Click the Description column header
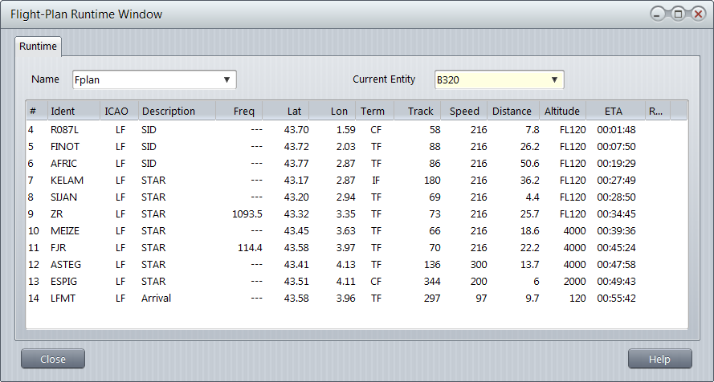The image size is (714, 382). (x=177, y=111)
